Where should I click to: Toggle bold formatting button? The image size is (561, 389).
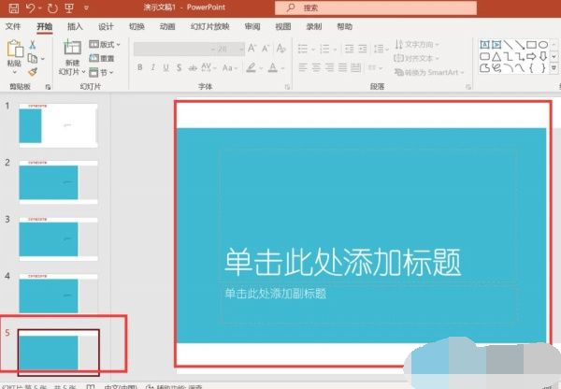tap(139, 67)
